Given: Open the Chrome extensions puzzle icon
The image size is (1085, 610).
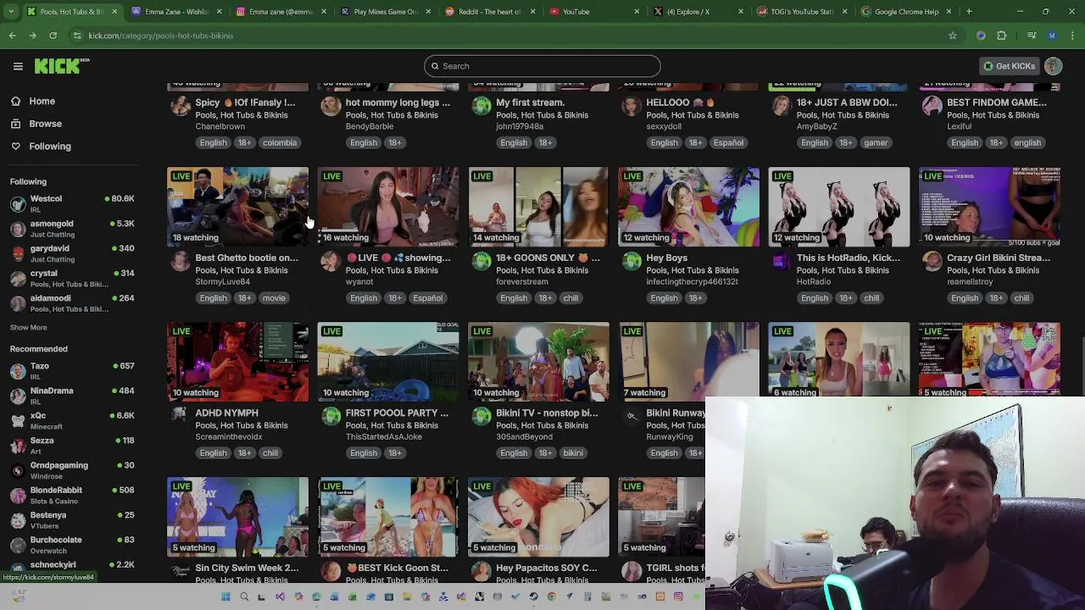Looking at the screenshot, I should [1001, 36].
